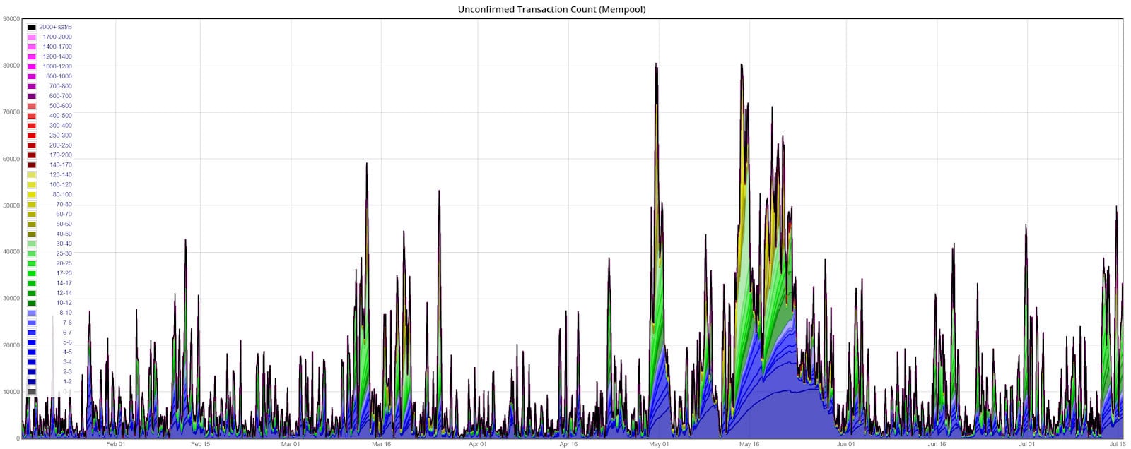Click the 50000 y-axis tick label
This screenshot has width=1131, height=449.
tap(11, 205)
